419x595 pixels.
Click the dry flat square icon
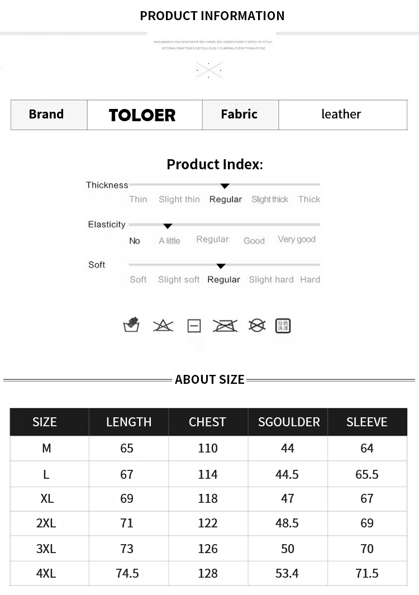[x=194, y=326]
